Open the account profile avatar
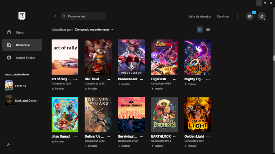275x154 pixels. click(262, 16)
